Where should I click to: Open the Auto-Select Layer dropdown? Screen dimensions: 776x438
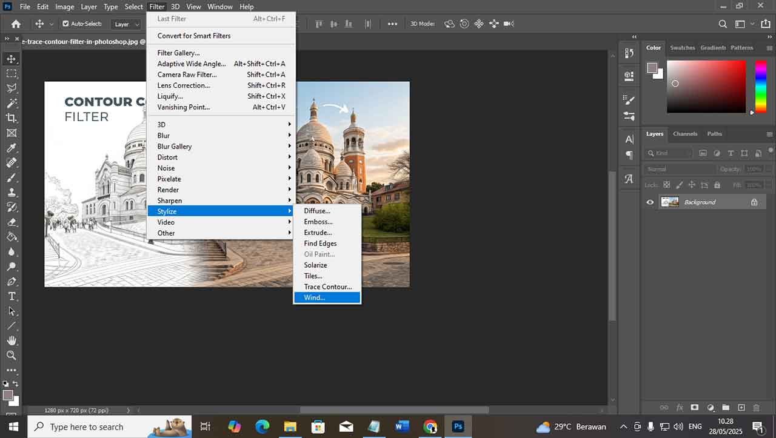tap(126, 24)
